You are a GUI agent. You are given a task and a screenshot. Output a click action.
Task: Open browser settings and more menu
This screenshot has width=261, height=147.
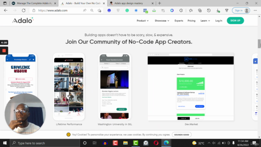click(x=255, y=10)
